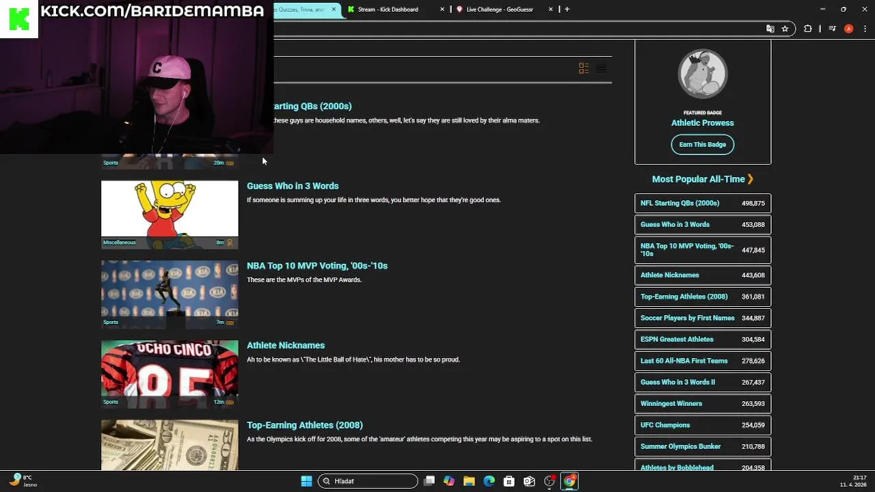Open OBS Studio from the taskbar
Viewport: 875px width, 492px height.
[x=549, y=481]
